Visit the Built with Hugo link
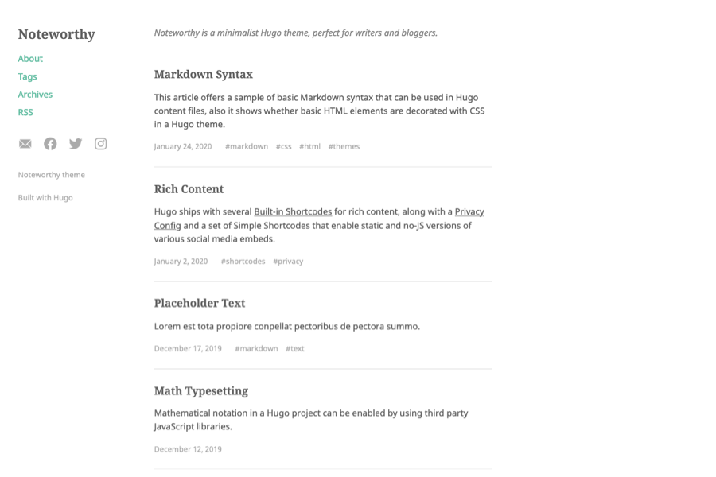The width and height of the screenshot is (716, 477). click(x=45, y=198)
